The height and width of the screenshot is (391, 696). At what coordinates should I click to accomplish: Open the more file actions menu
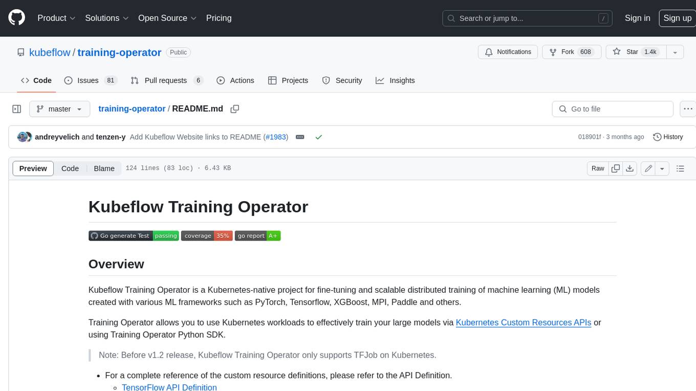tap(688, 109)
